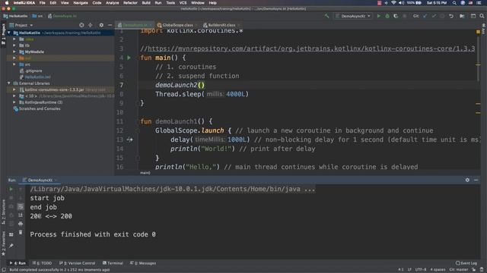Toggle the Structure side tool window
The image size is (487, 273).
3,212
